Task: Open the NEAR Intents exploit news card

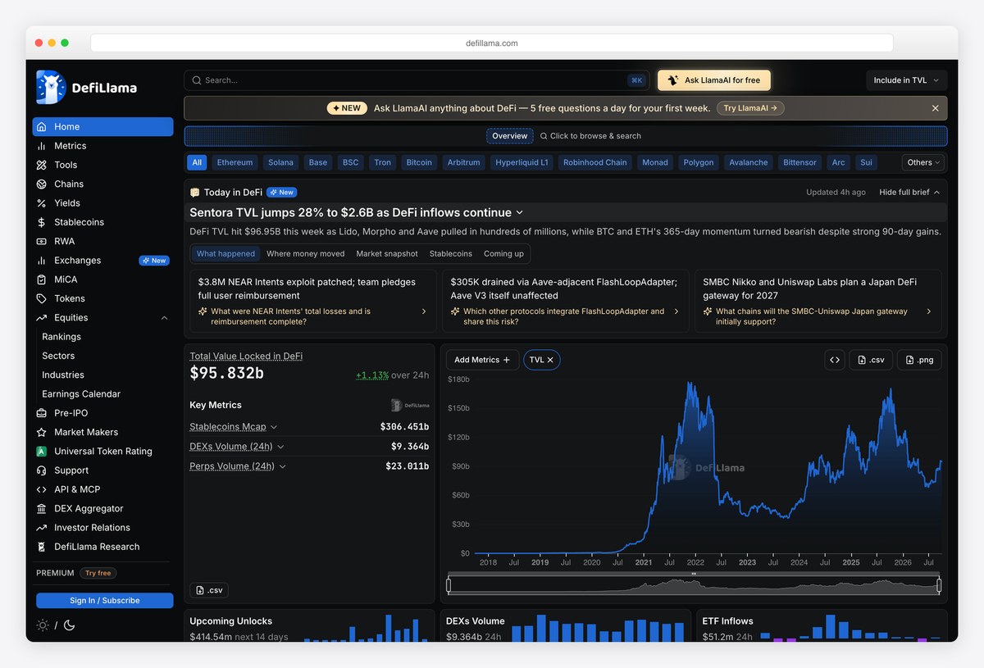Action: click(312, 301)
